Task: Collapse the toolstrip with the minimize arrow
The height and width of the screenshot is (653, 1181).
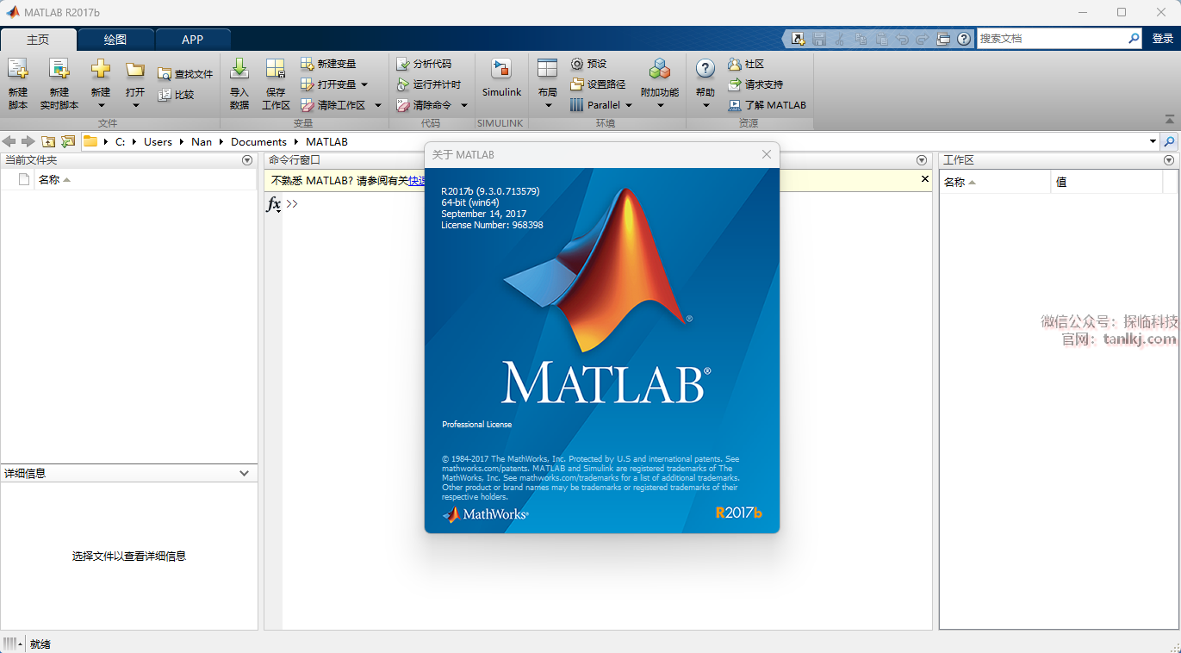Action: pyautogui.click(x=1170, y=120)
